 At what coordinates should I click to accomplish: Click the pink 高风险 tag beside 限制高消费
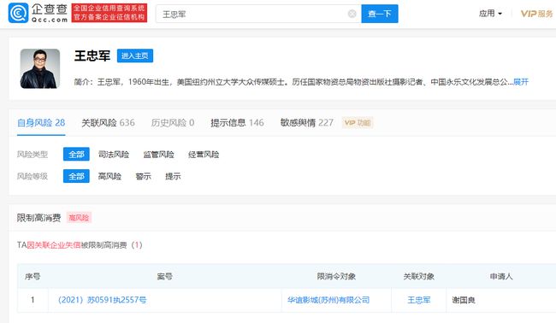pos(79,217)
